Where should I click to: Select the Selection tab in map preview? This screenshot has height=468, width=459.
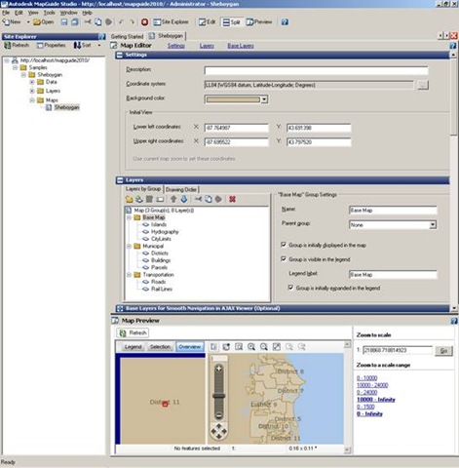tap(160, 347)
